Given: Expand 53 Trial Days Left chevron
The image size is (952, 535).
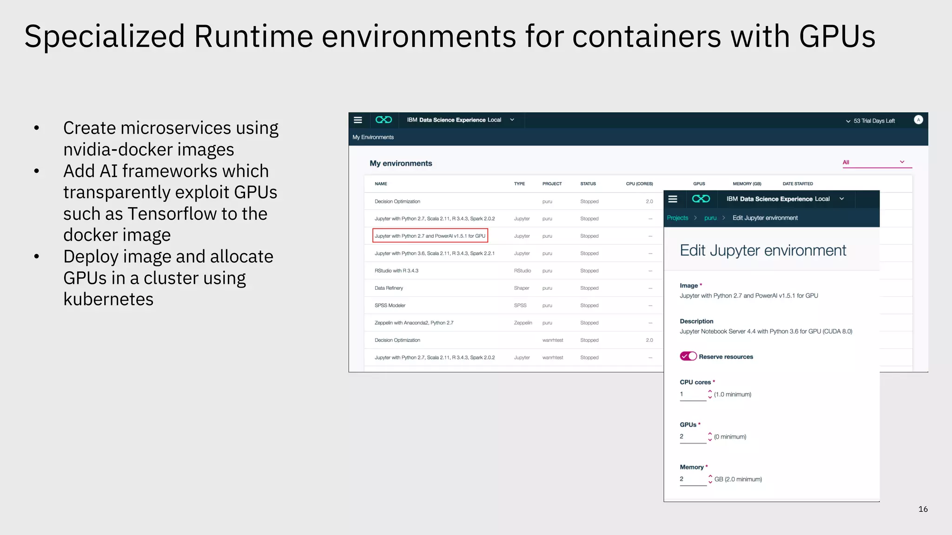Looking at the screenshot, I should tap(848, 121).
